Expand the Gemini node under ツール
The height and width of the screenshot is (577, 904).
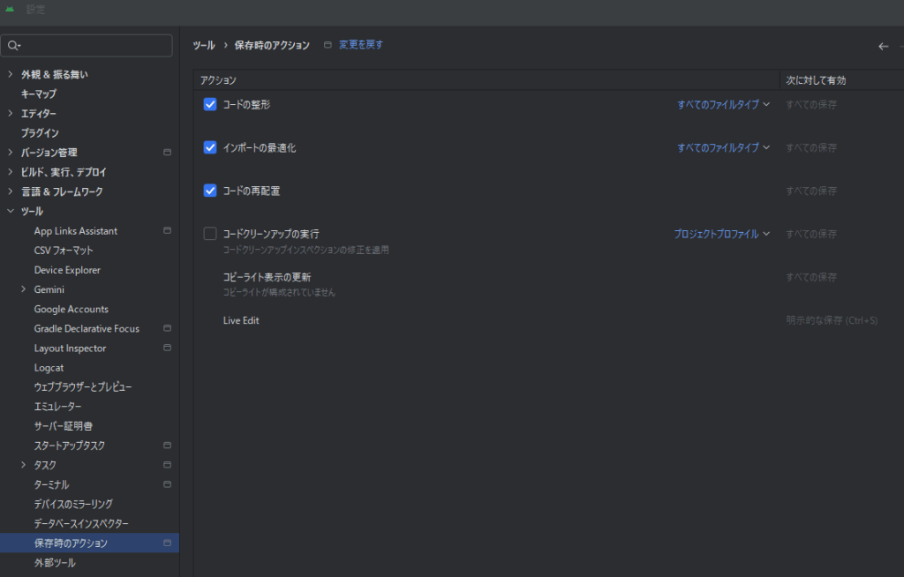pos(24,289)
